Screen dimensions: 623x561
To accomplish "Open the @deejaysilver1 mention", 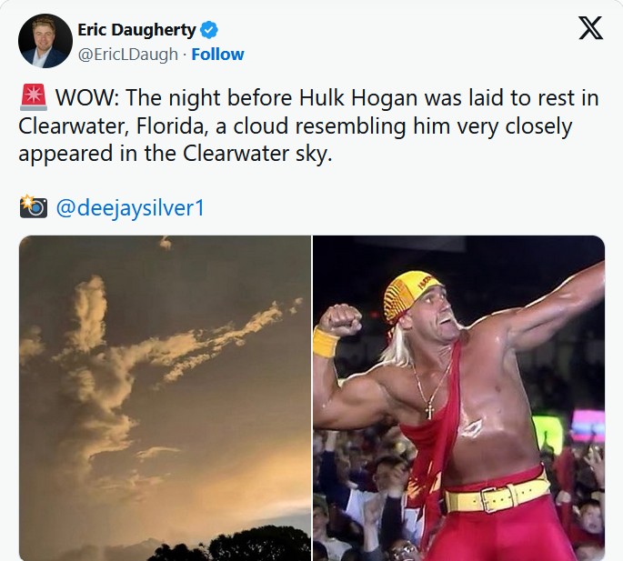I will point(130,208).
